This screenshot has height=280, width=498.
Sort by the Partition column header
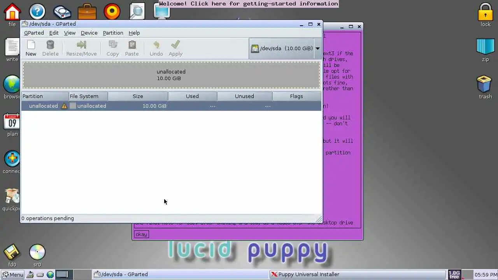(x=45, y=96)
